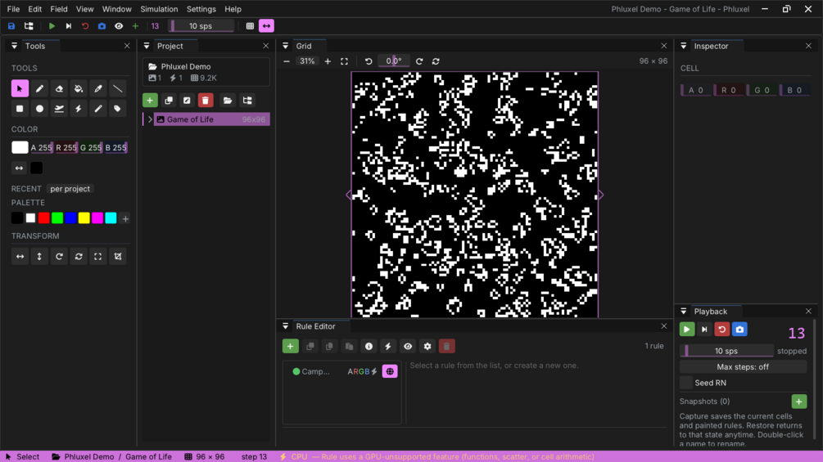
Task: Add a new rule in Rule Editor
Action: pos(290,346)
